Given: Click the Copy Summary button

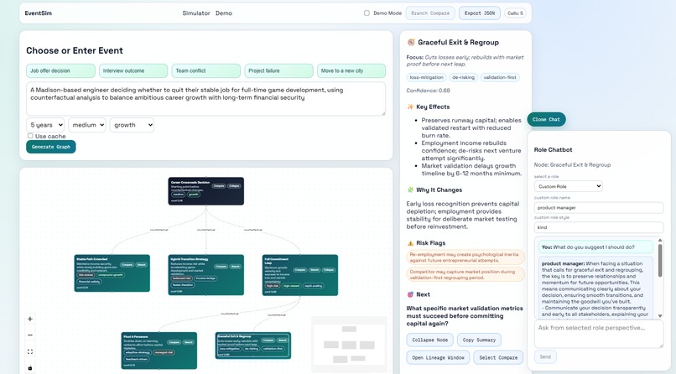Looking at the screenshot, I should pyautogui.click(x=480, y=340).
